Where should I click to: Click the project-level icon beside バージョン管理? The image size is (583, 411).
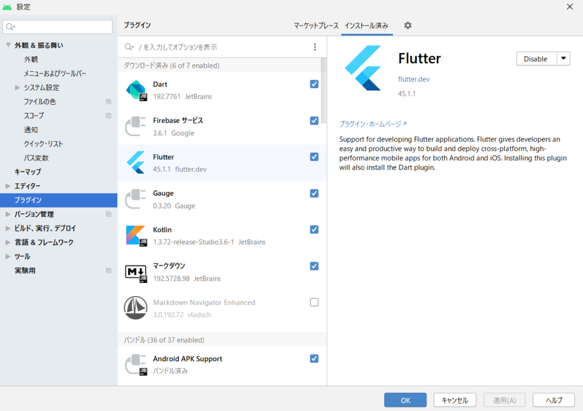click(109, 214)
